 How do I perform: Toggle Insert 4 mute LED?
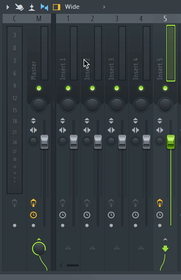coord(141,88)
